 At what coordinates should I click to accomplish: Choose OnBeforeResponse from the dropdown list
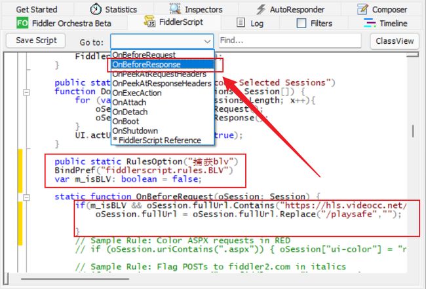pyautogui.click(x=163, y=64)
